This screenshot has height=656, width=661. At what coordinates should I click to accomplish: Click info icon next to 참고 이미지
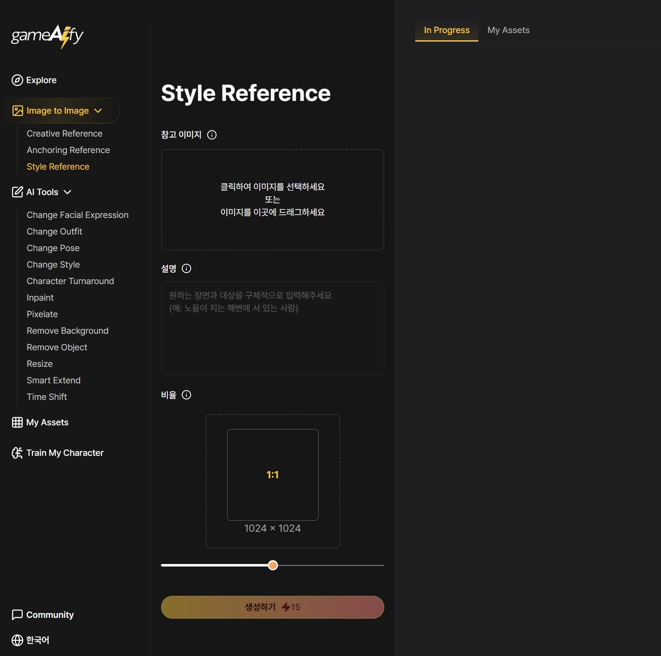click(212, 135)
